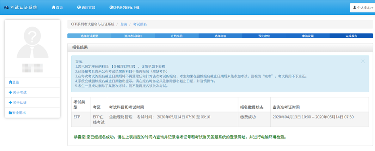Select the 申请发票 step
This screenshot has height=151, width=375.
click(x=308, y=36)
